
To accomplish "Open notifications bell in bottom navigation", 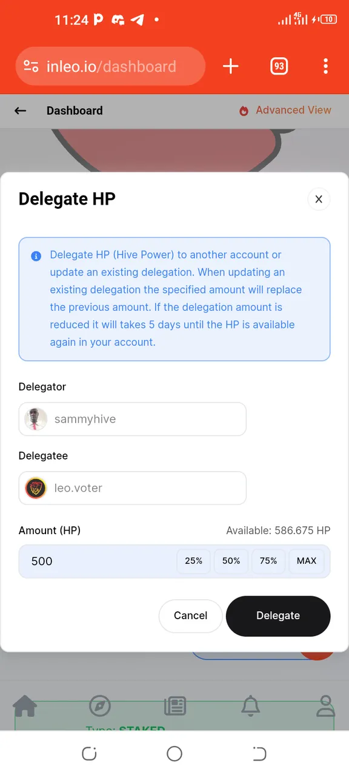I will coord(250,706).
